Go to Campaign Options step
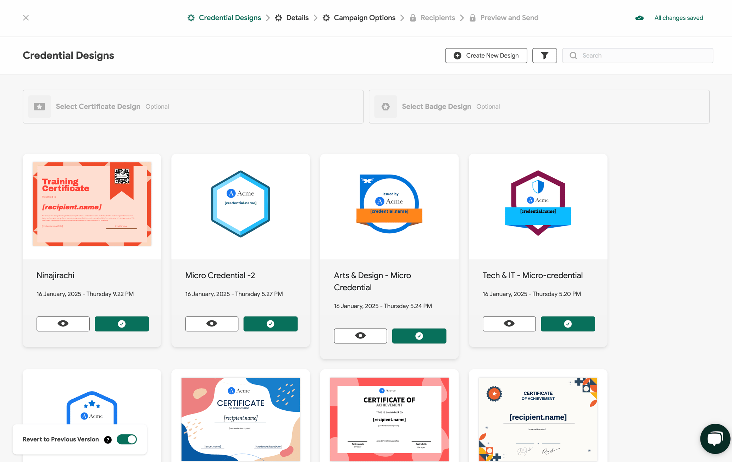Viewport: 732px width, 462px height. click(364, 18)
